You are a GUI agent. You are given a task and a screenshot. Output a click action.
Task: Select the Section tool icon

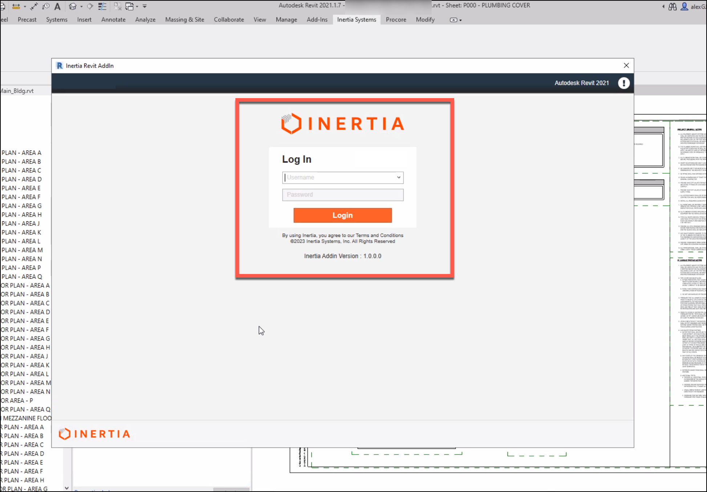(90, 6)
